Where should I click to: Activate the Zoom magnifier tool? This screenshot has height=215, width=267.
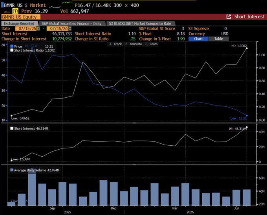[151, 44]
